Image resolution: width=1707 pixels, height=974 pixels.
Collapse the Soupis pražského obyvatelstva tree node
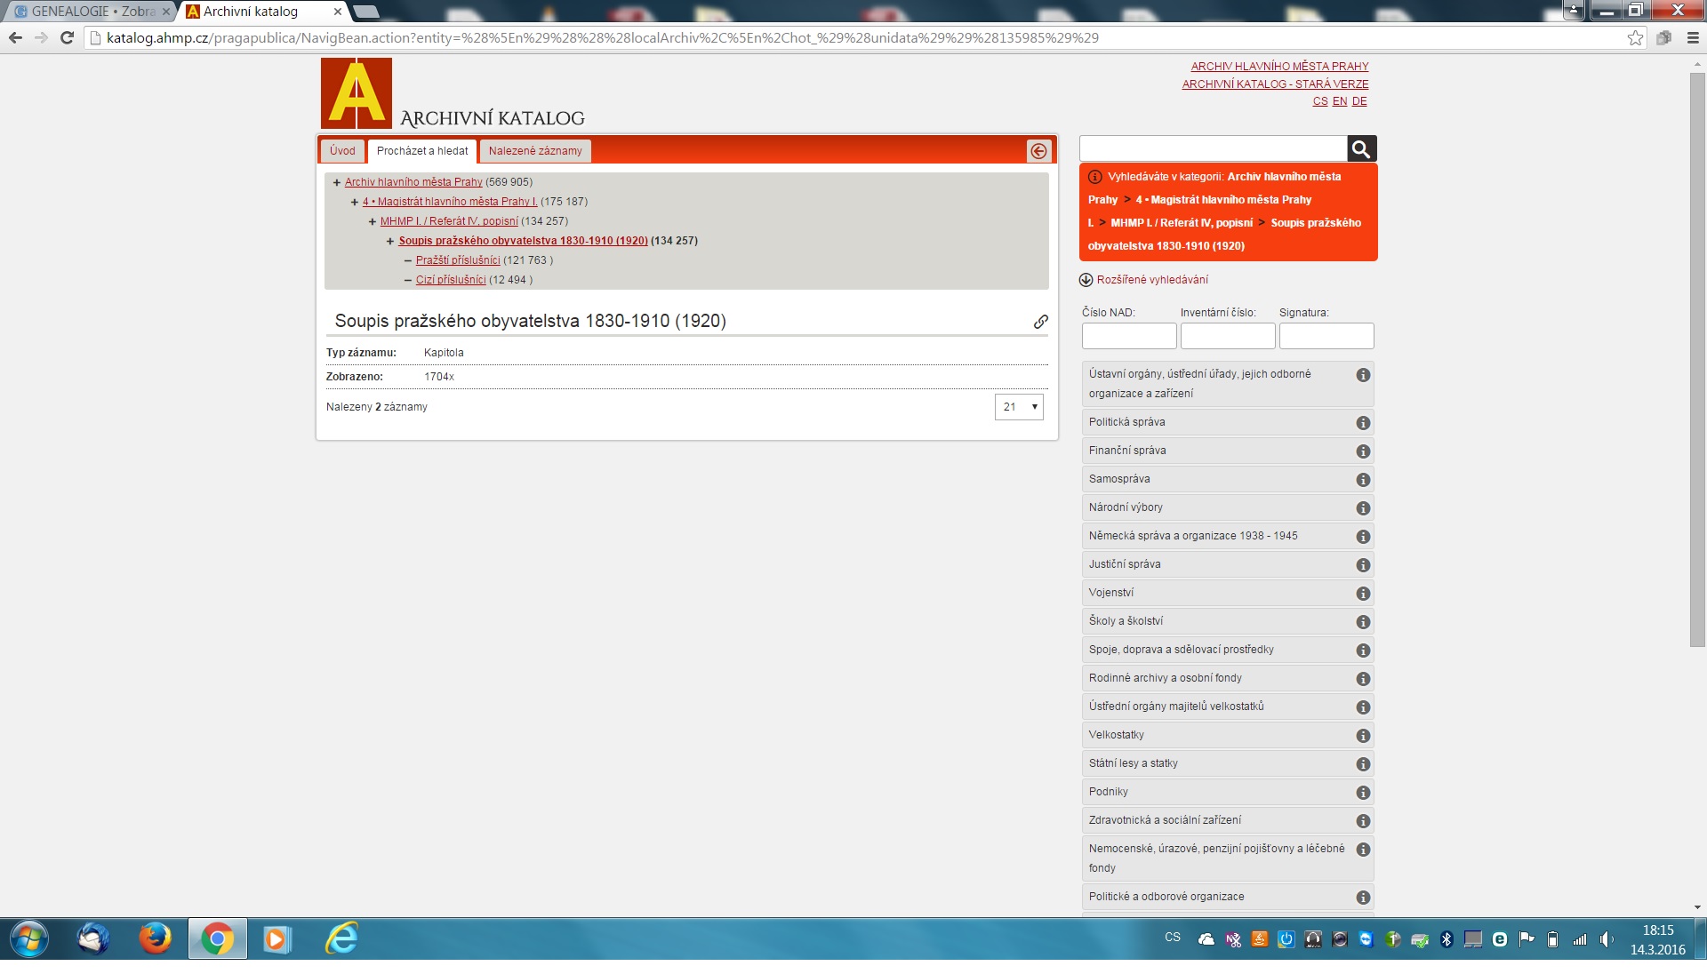pyautogui.click(x=389, y=241)
